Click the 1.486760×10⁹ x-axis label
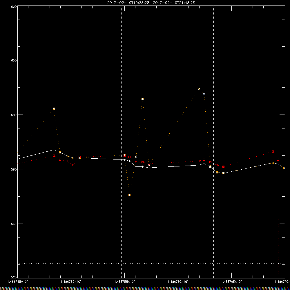Screen dimensions: 290x290 pos(178,282)
